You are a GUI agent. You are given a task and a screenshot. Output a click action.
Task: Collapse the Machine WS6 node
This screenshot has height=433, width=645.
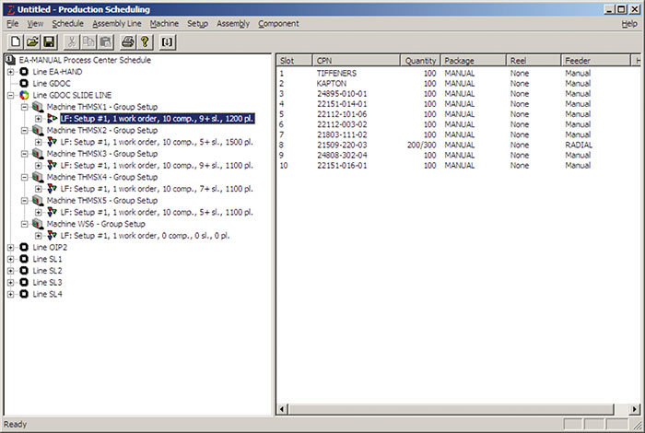(25, 224)
